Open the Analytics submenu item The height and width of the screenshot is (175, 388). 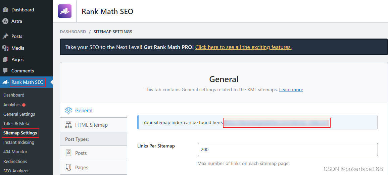(x=12, y=105)
